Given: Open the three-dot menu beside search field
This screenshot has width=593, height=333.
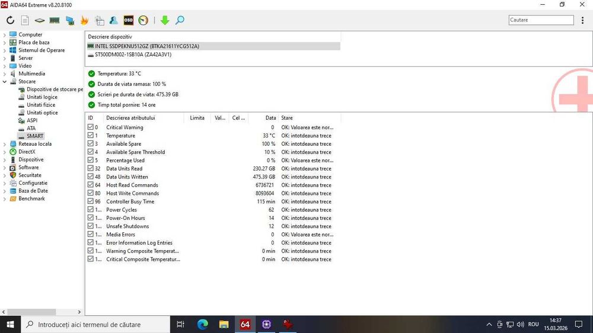Looking at the screenshot, I should [x=582, y=20].
